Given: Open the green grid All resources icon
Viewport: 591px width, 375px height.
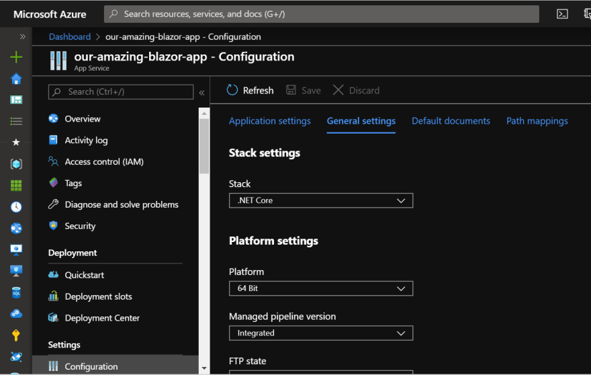Looking at the screenshot, I should pos(16,185).
